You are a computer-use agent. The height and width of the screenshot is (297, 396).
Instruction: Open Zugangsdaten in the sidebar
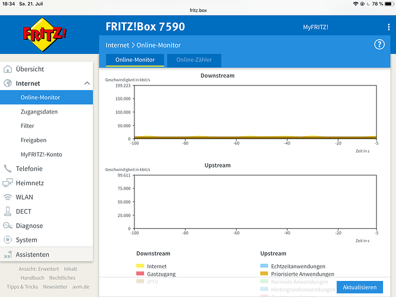[46, 112]
